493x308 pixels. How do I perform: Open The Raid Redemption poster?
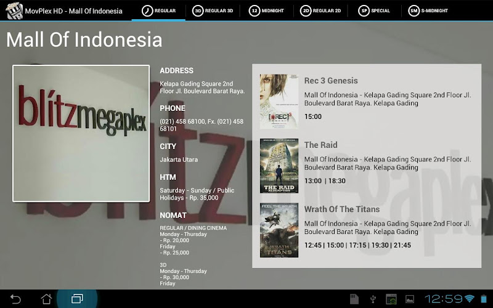[x=279, y=166]
